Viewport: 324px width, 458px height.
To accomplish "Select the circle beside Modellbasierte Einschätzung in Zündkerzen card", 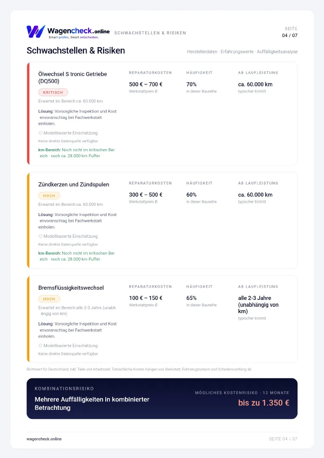I will [40, 236].
